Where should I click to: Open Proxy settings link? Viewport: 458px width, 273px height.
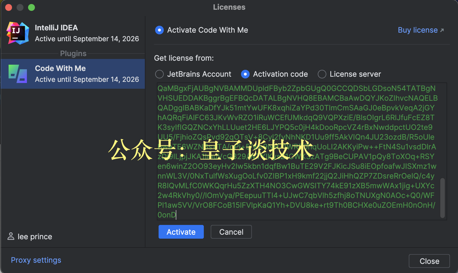click(36, 260)
